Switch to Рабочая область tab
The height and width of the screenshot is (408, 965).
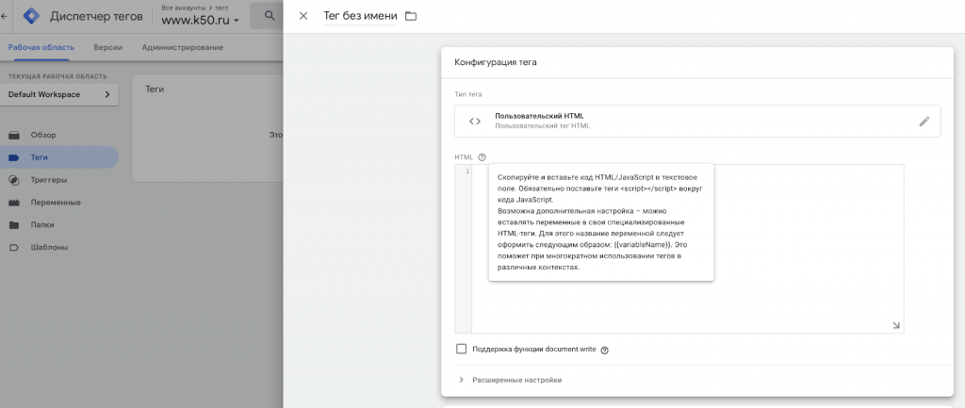41,47
